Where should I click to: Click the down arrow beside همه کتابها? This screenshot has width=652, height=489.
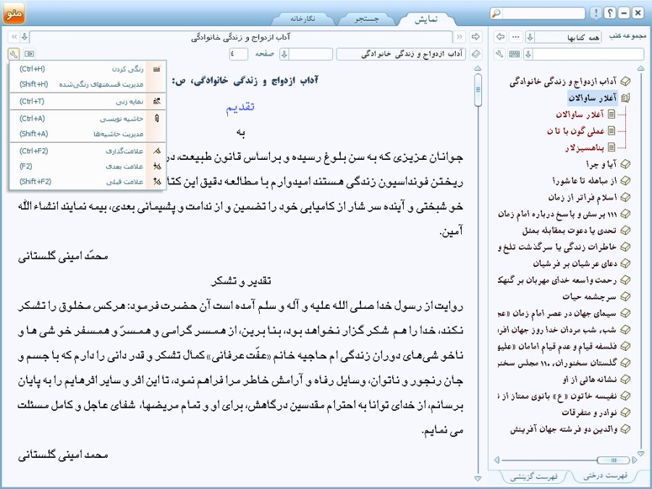click(530, 37)
